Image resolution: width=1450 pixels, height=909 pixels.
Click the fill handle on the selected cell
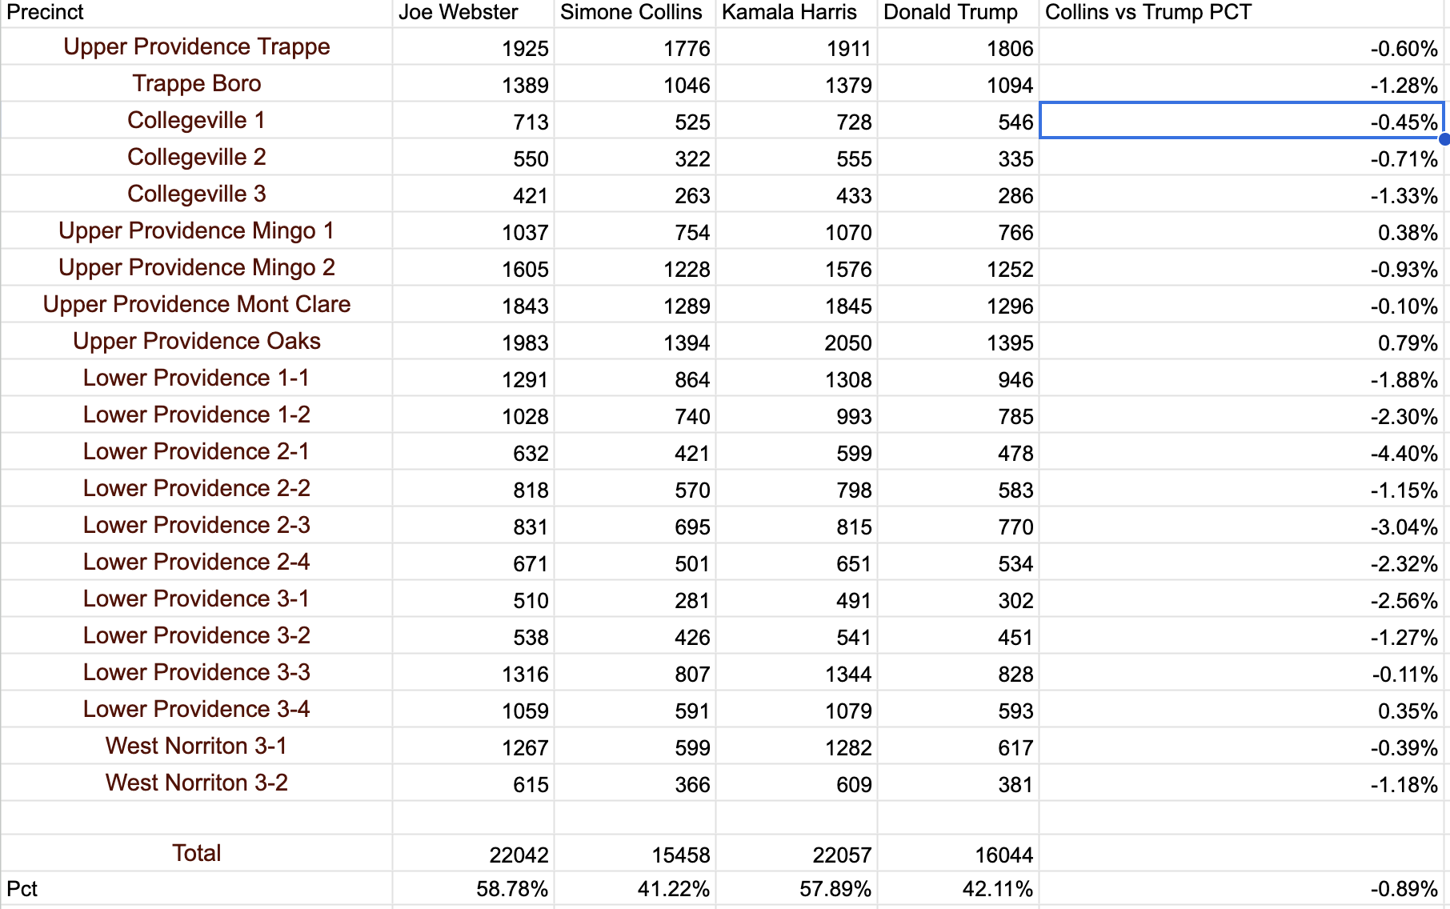(1444, 139)
